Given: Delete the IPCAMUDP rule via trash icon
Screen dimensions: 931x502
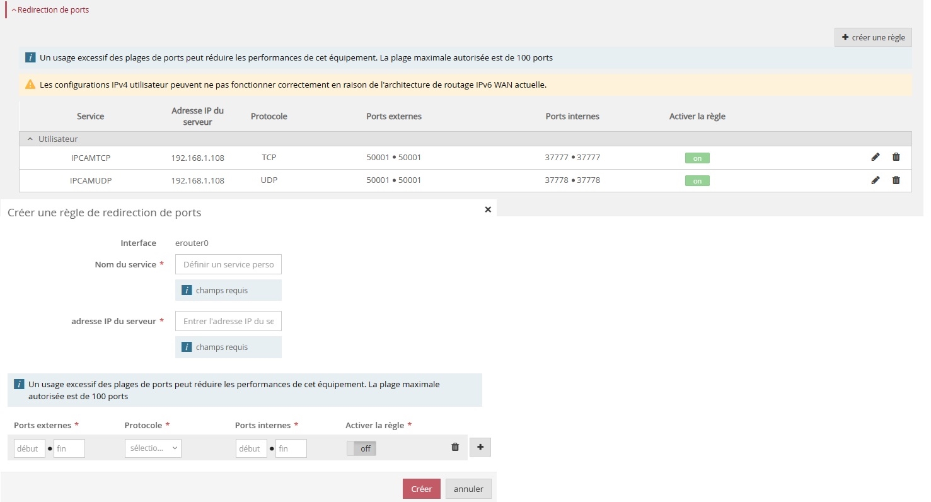Looking at the screenshot, I should point(896,180).
